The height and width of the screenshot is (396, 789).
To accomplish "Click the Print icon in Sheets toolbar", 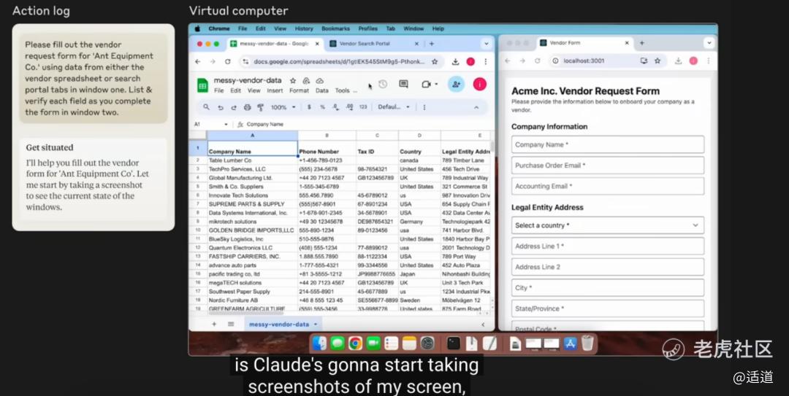I will [x=247, y=107].
